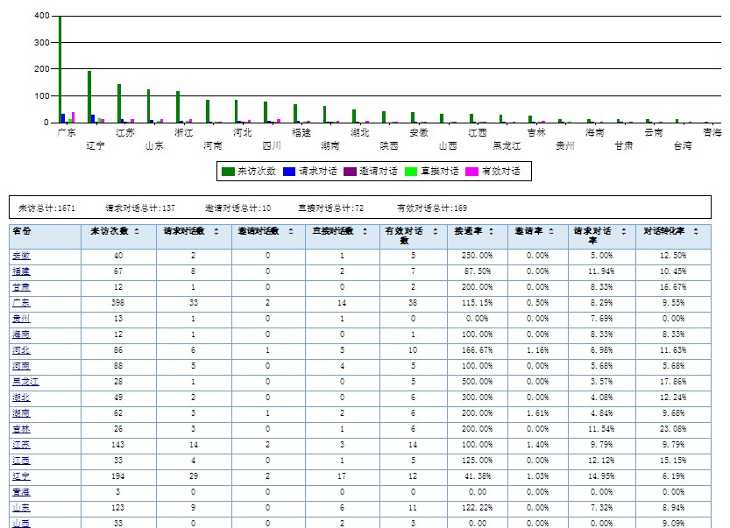Click sort arrows beside 对话转化率 column header
This screenshot has width=730, height=528.
(x=698, y=232)
